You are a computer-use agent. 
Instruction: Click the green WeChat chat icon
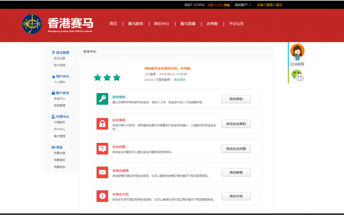(297, 75)
